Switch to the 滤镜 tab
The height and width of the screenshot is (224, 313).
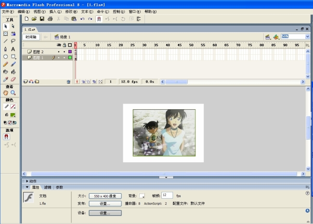[48, 187]
